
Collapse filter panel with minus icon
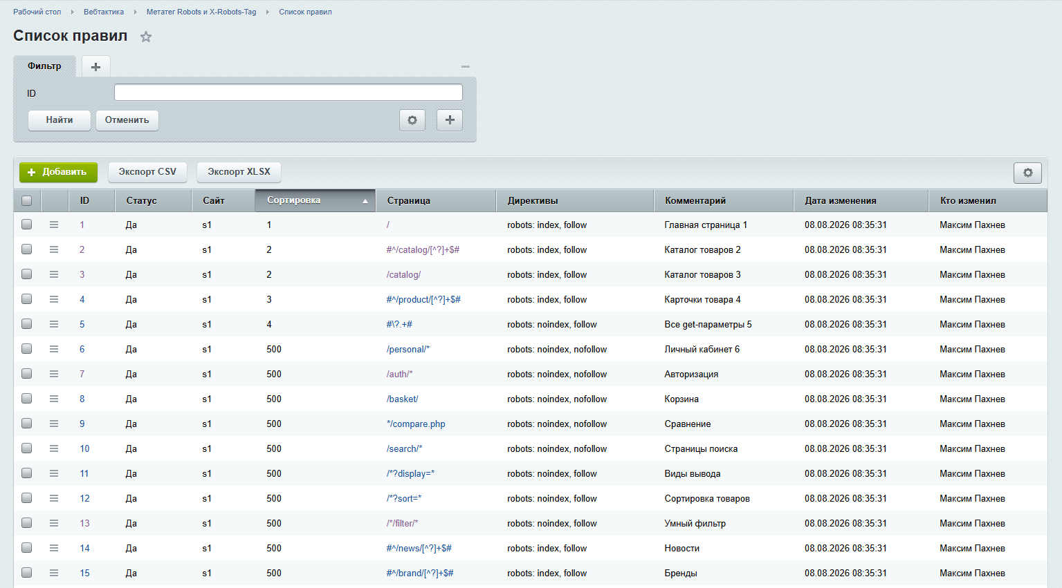pos(466,66)
